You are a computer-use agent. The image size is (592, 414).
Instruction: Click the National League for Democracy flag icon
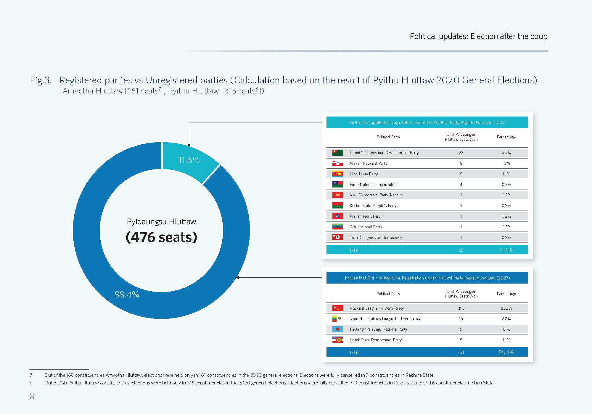coord(337,308)
